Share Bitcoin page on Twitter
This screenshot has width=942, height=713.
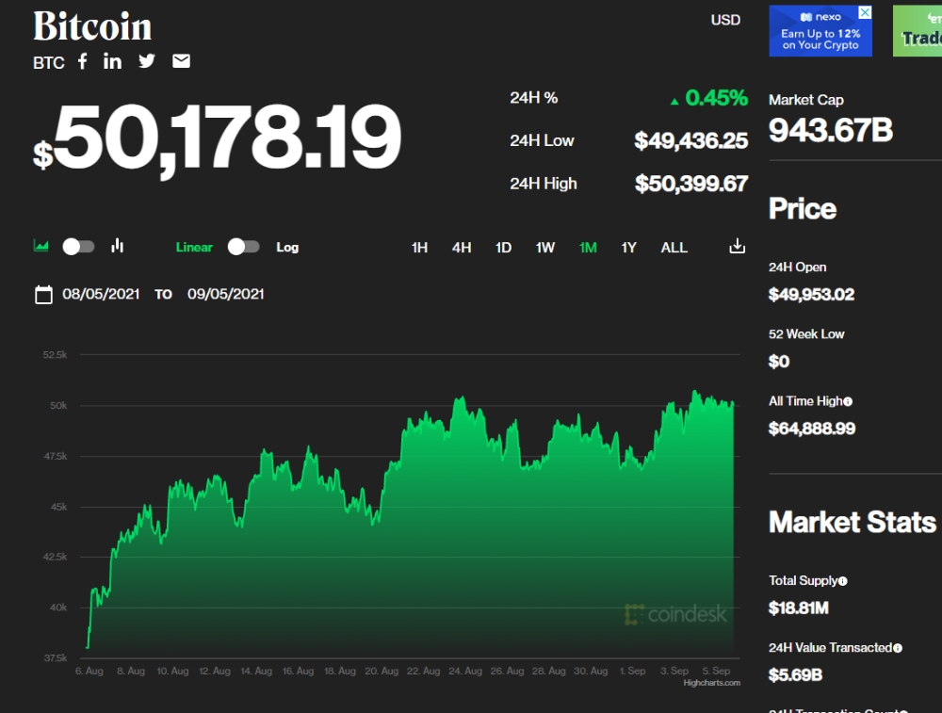click(x=147, y=61)
